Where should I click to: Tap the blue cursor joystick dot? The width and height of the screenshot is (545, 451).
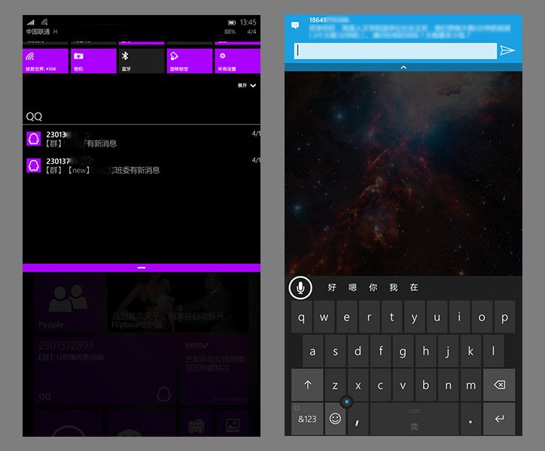click(346, 401)
